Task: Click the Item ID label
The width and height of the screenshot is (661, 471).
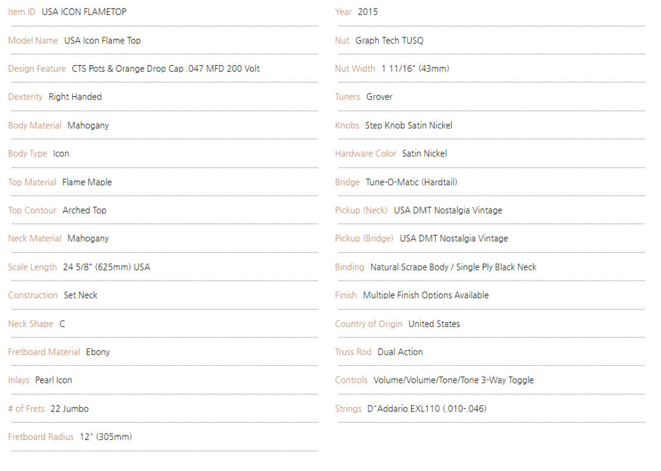Action: click(x=21, y=12)
